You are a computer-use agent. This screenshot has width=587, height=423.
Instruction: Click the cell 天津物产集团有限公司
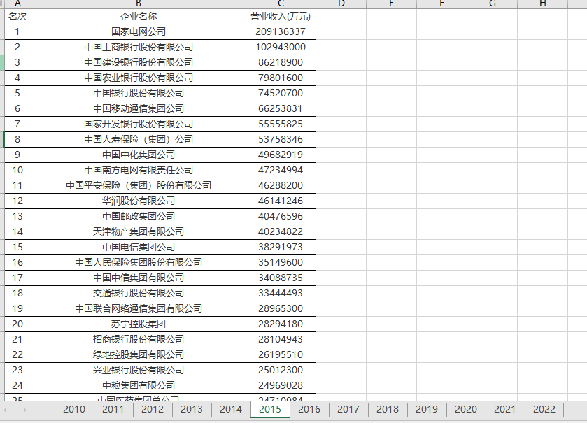click(x=139, y=231)
